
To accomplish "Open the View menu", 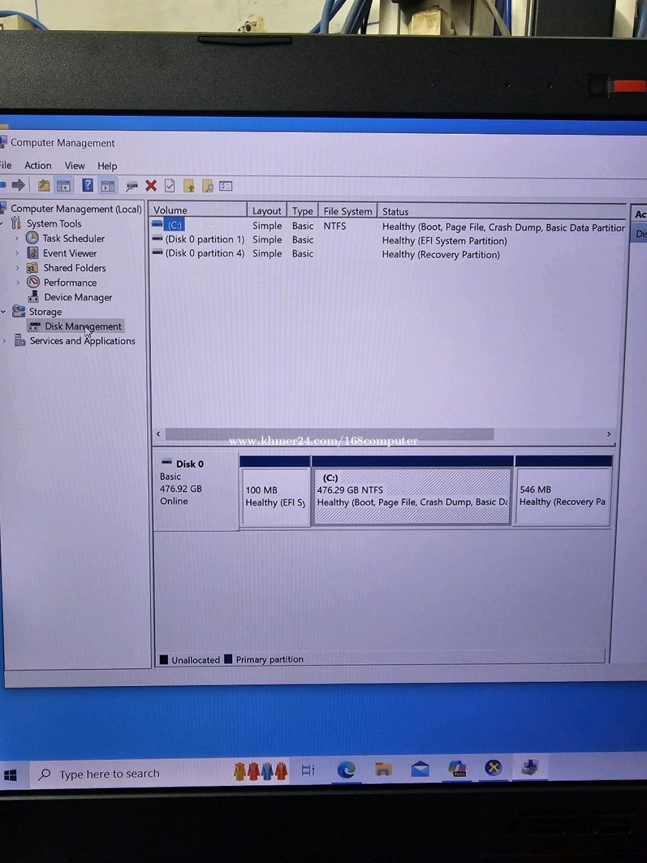I will [75, 166].
